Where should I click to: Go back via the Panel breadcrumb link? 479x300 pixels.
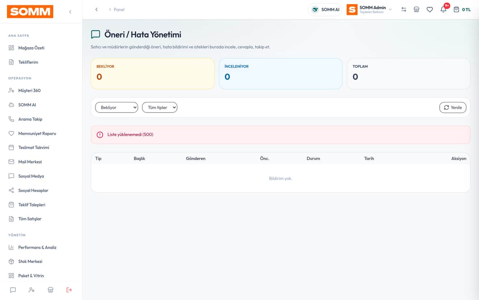pyautogui.click(x=117, y=9)
